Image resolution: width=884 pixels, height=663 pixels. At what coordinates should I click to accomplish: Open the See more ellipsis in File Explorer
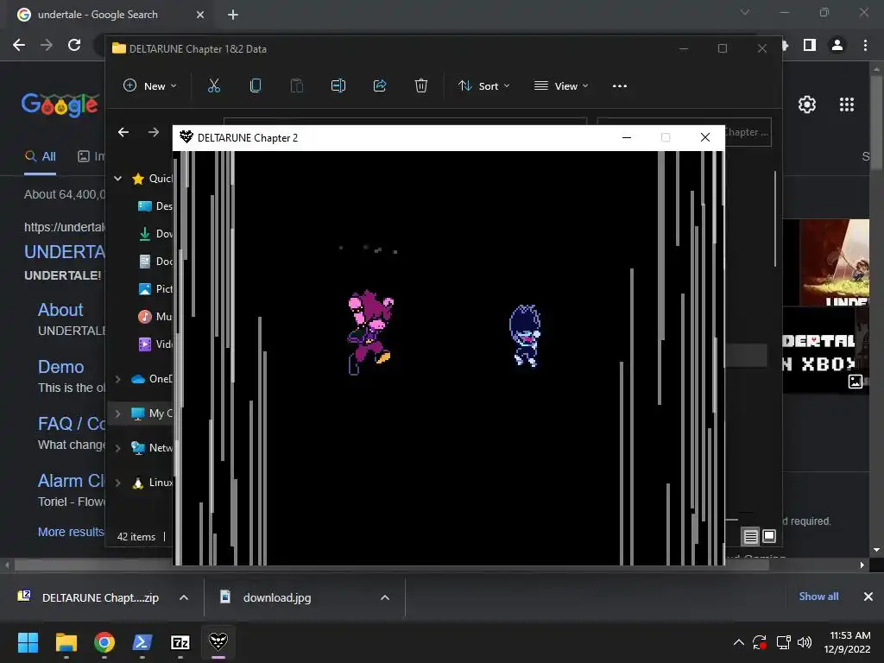click(620, 85)
